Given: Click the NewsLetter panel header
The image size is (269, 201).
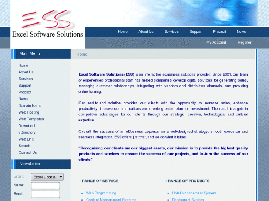Looking at the screenshot, I should click(41, 164).
